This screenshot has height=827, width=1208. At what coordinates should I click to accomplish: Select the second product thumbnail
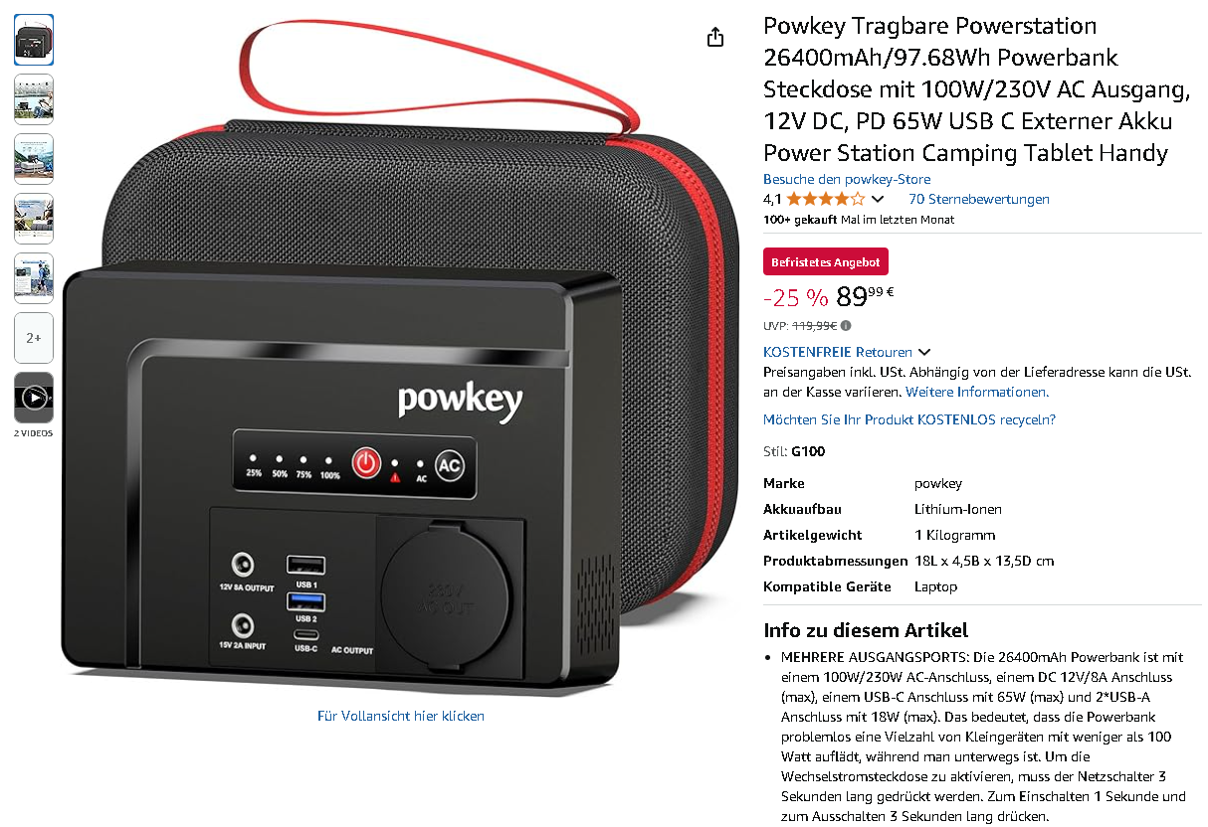point(34,99)
